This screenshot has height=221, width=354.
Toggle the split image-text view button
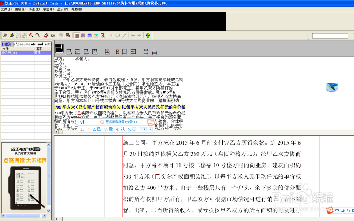pyautogui.click(x=89, y=35)
